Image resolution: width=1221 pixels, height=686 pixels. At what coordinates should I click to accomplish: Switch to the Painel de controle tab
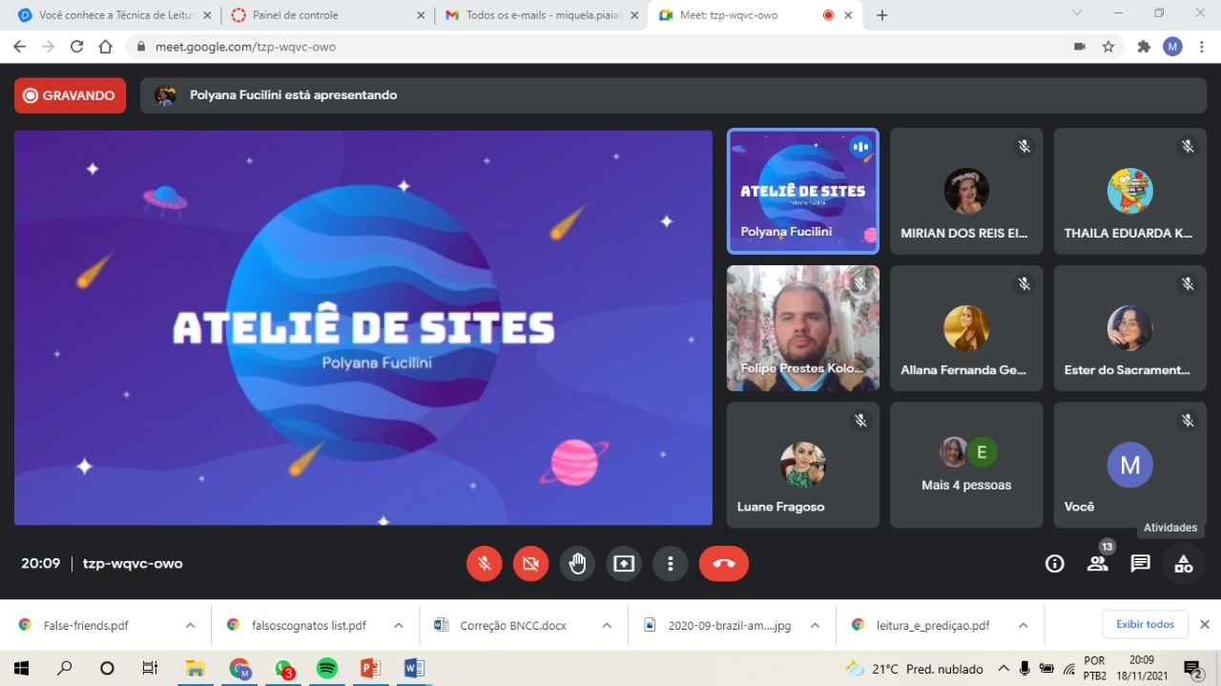point(315,15)
